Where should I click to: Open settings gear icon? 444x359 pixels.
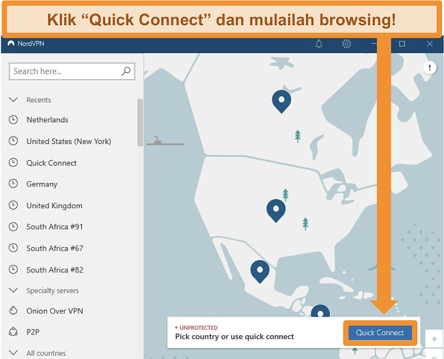[x=346, y=44]
